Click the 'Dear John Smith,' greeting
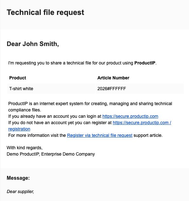The width and height of the screenshot is (189, 201). pos(33,44)
